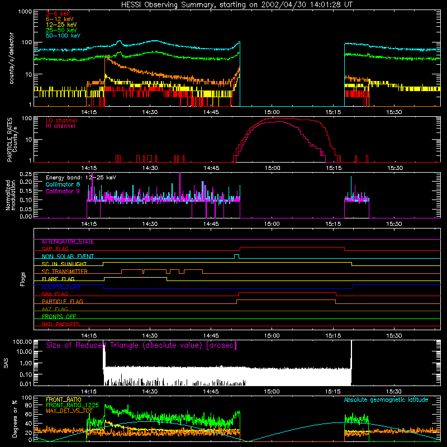447x447 pixels.
Task: Click the Normalized modulation axis label
Action: [11, 195]
